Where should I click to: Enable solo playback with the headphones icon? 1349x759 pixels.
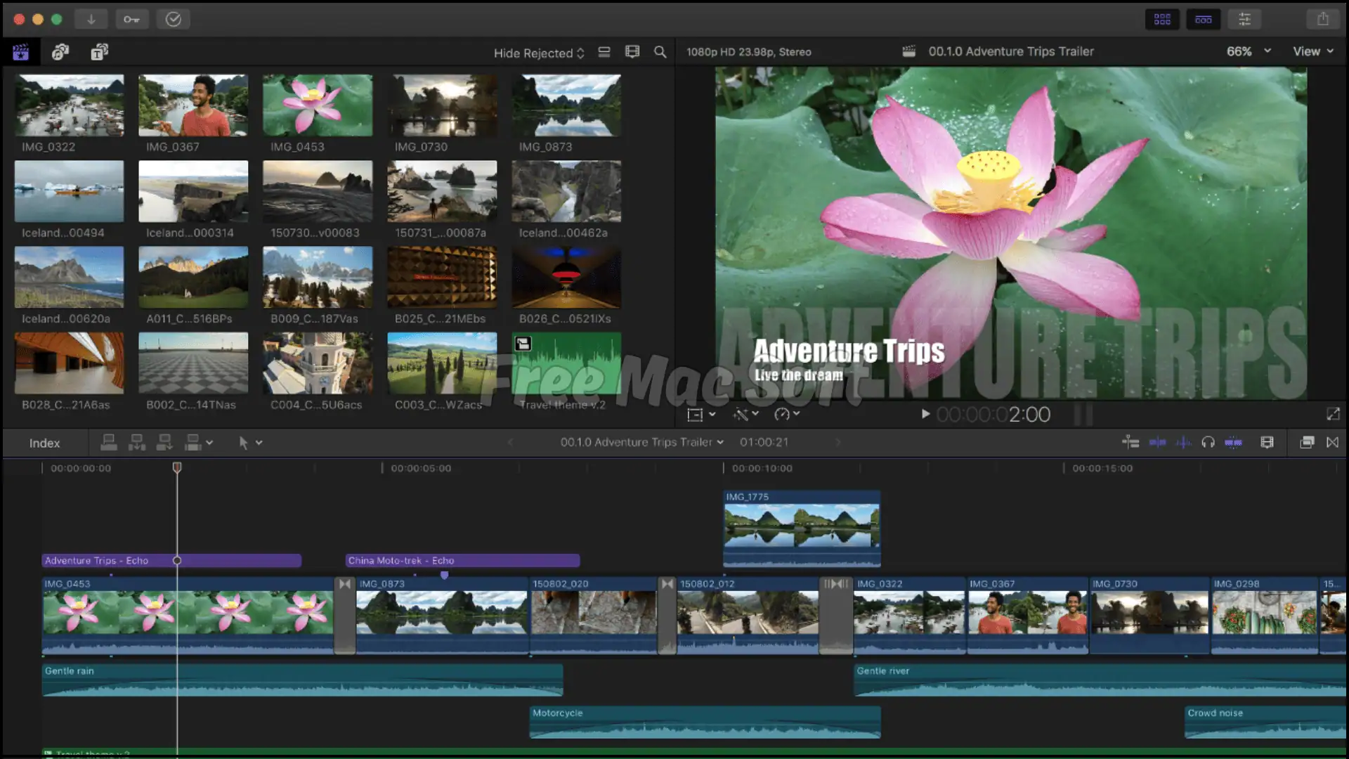click(1208, 443)
